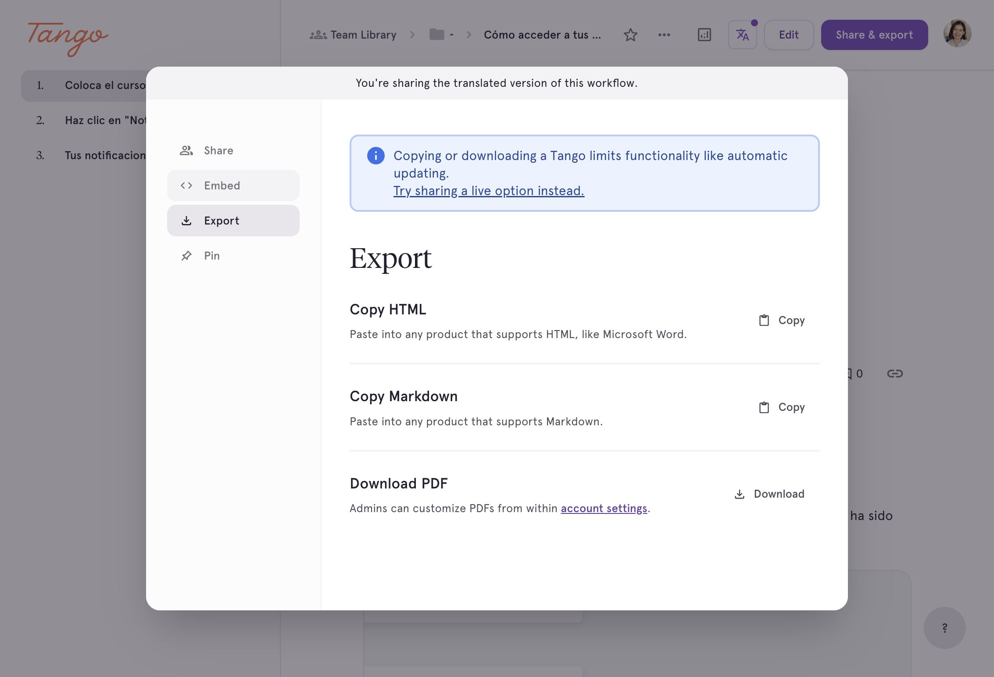
Task: Select step 3 'Tus notificacion' in the sidebar
Action: pyautogui.click(x=84, y=156)
